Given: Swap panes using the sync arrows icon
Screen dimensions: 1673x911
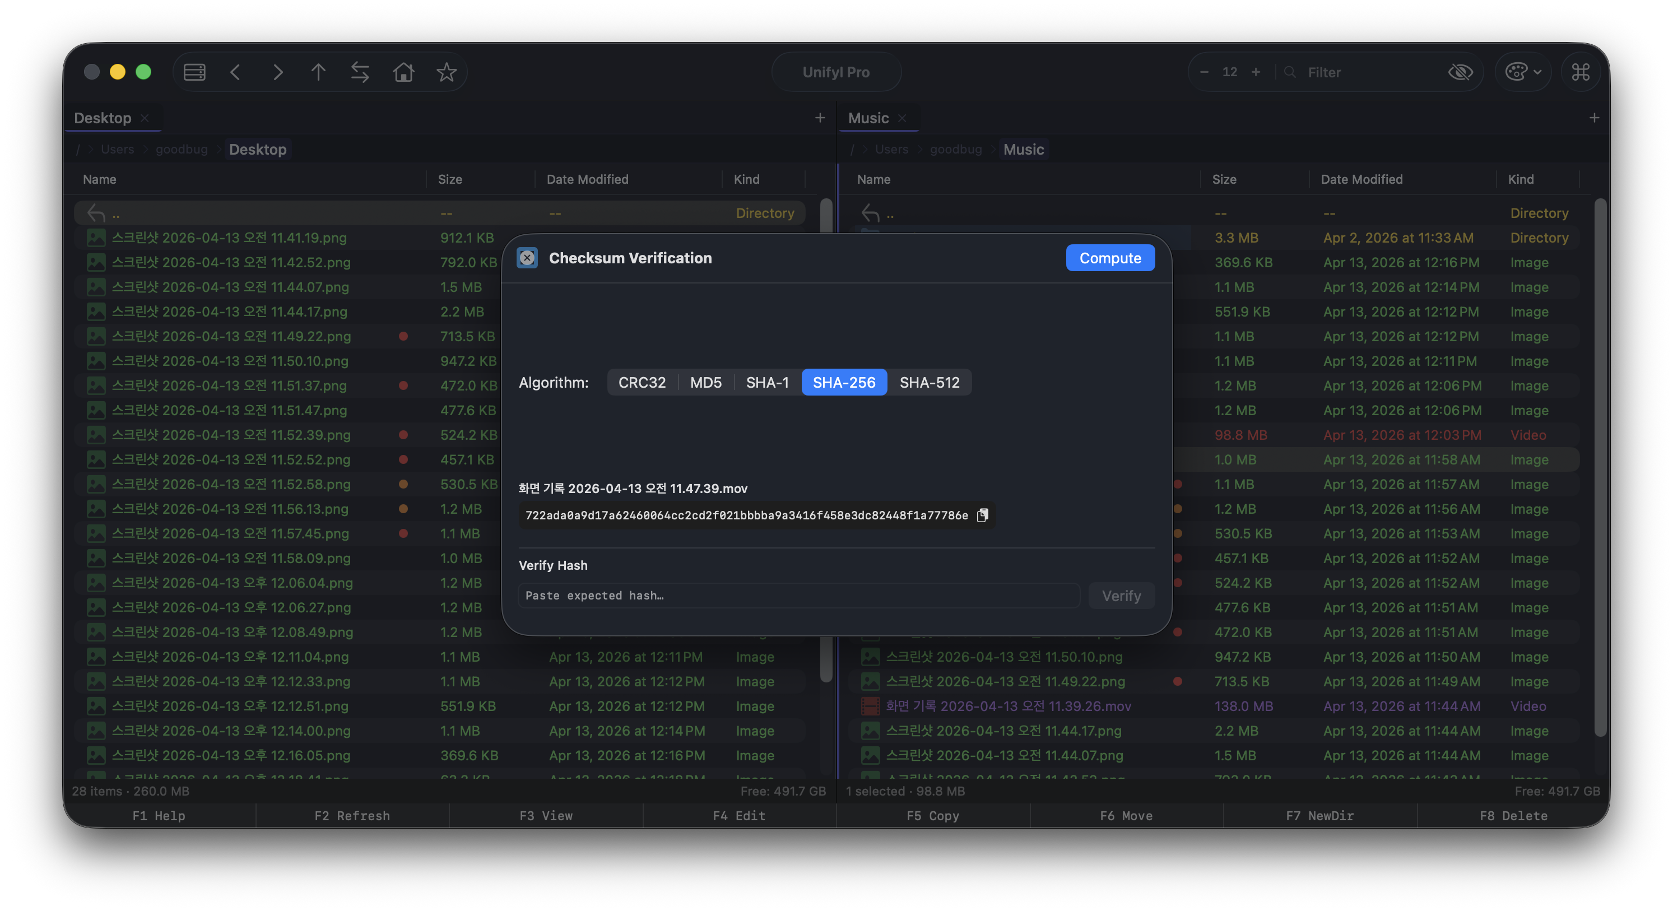Looking at the screenshot, I should pyautogui.click(x=360, y=72).
